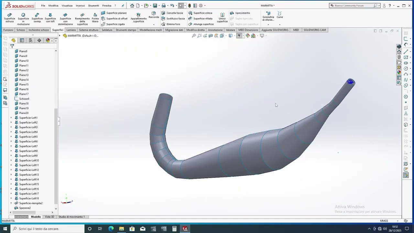This screenshot has height=233, width=414.
Task: Open the DisplayManager color sphere tab
Action: (48, 40)
